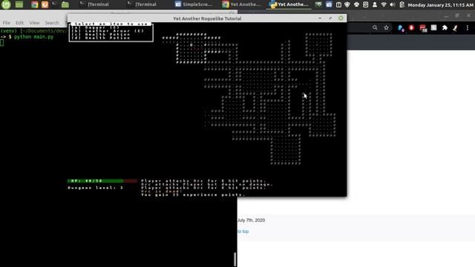Open the Edit menu in the terminal
Viewport: 475px width, 267px height.
20,23
